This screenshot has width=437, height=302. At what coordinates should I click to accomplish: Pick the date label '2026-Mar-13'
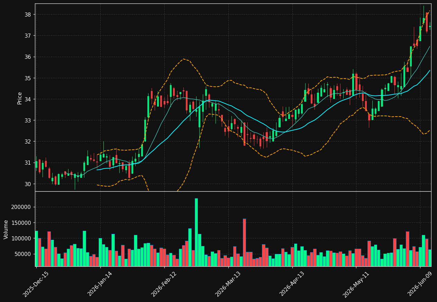[x=228, y=284]
